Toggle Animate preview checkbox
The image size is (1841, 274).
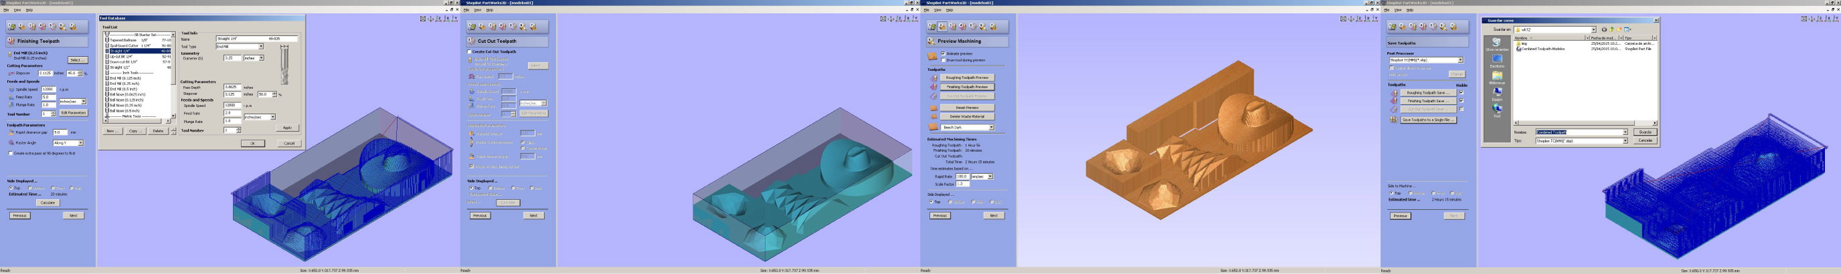[943, 53]
